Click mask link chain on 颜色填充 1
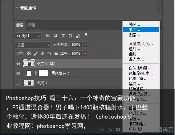The width and height of the screenshot is (175, 135). tap(36, 73)
